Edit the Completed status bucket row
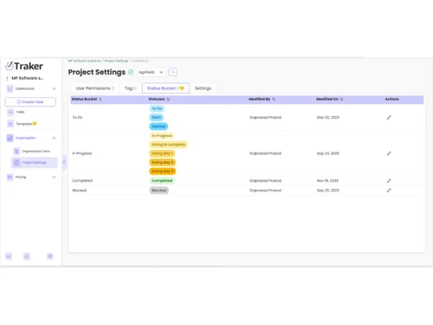This screenshot has height=325, width=433. (389, 181)
